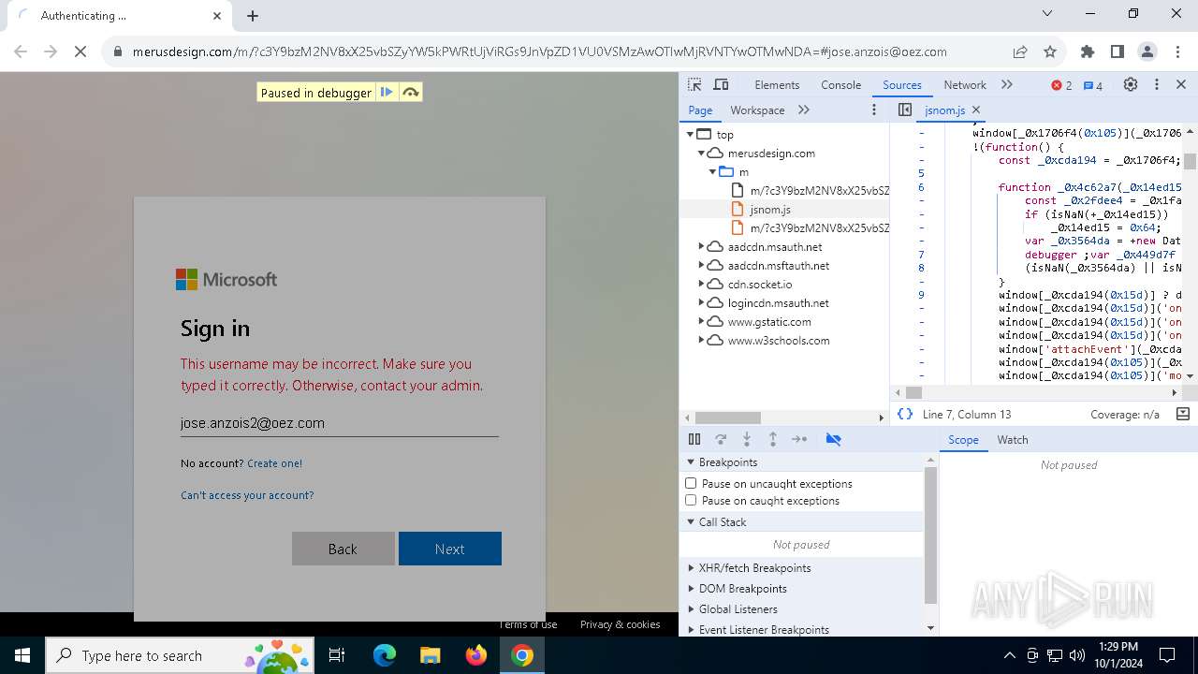Collapse merusdesign.com tree node
1198x674 pixels.
click(x=701, y=154)
